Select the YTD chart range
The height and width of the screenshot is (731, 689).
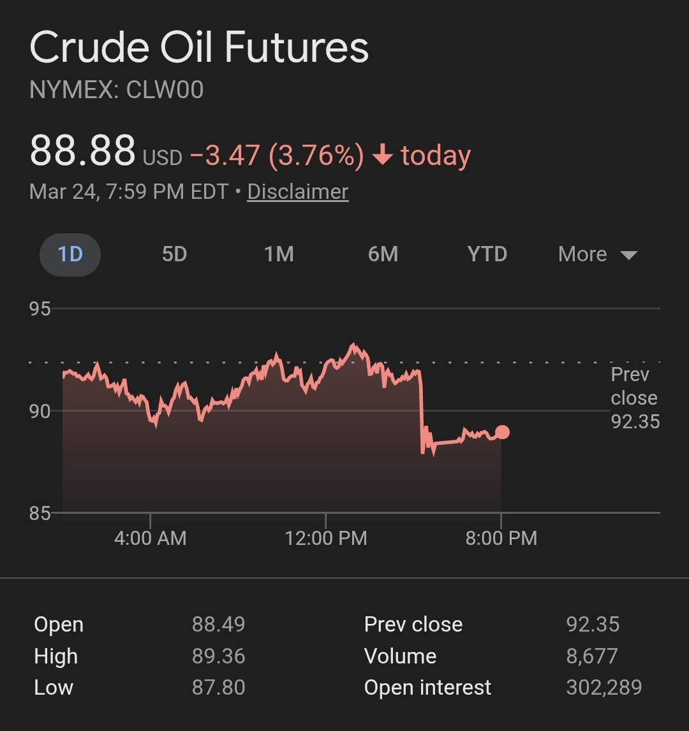pyautogui.click(x=487, y=254)
